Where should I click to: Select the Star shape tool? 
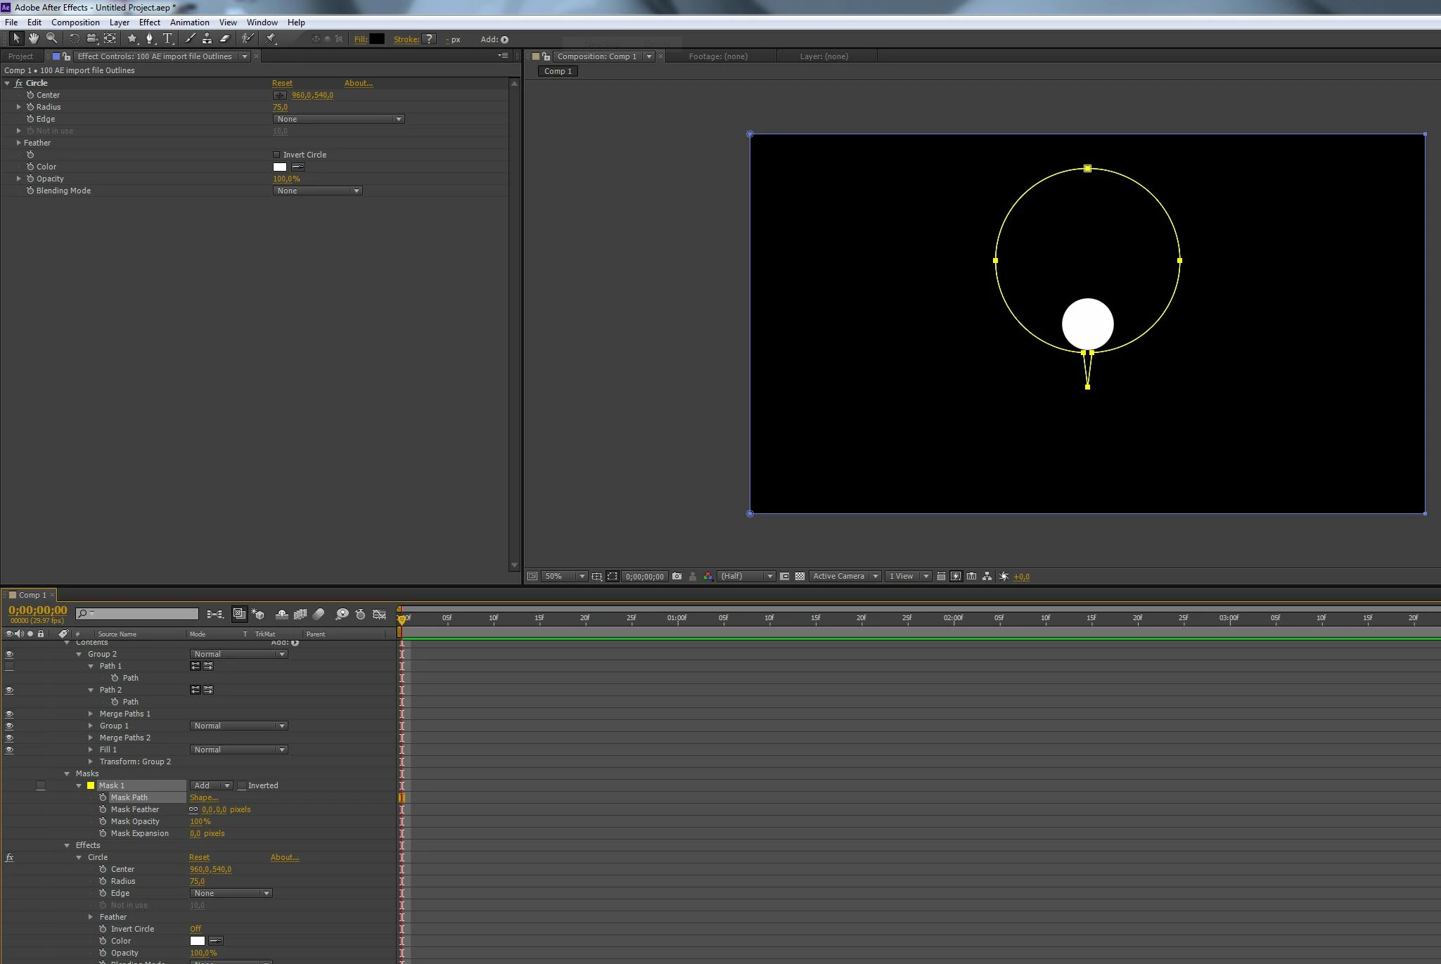click(132, 39)
